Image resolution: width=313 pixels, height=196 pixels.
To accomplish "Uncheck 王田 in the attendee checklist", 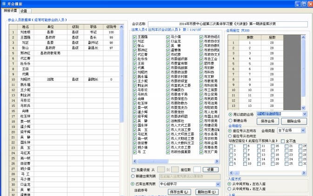I will (135, 64).
